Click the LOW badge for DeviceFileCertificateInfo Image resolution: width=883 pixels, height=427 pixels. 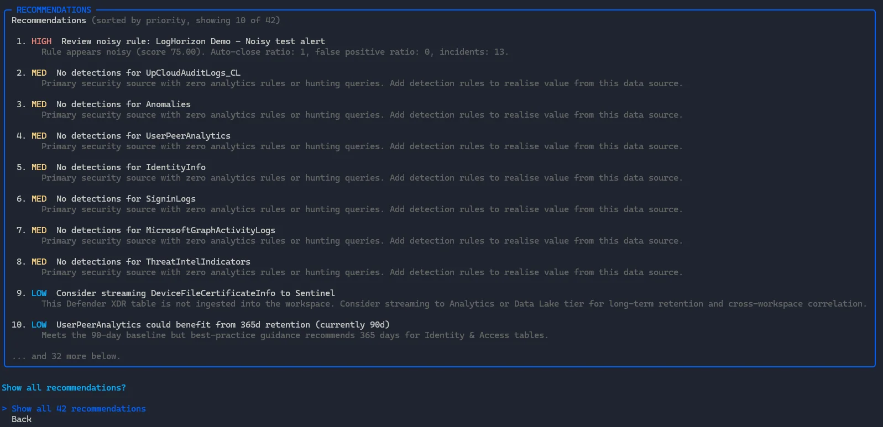(x=39, y=293)
